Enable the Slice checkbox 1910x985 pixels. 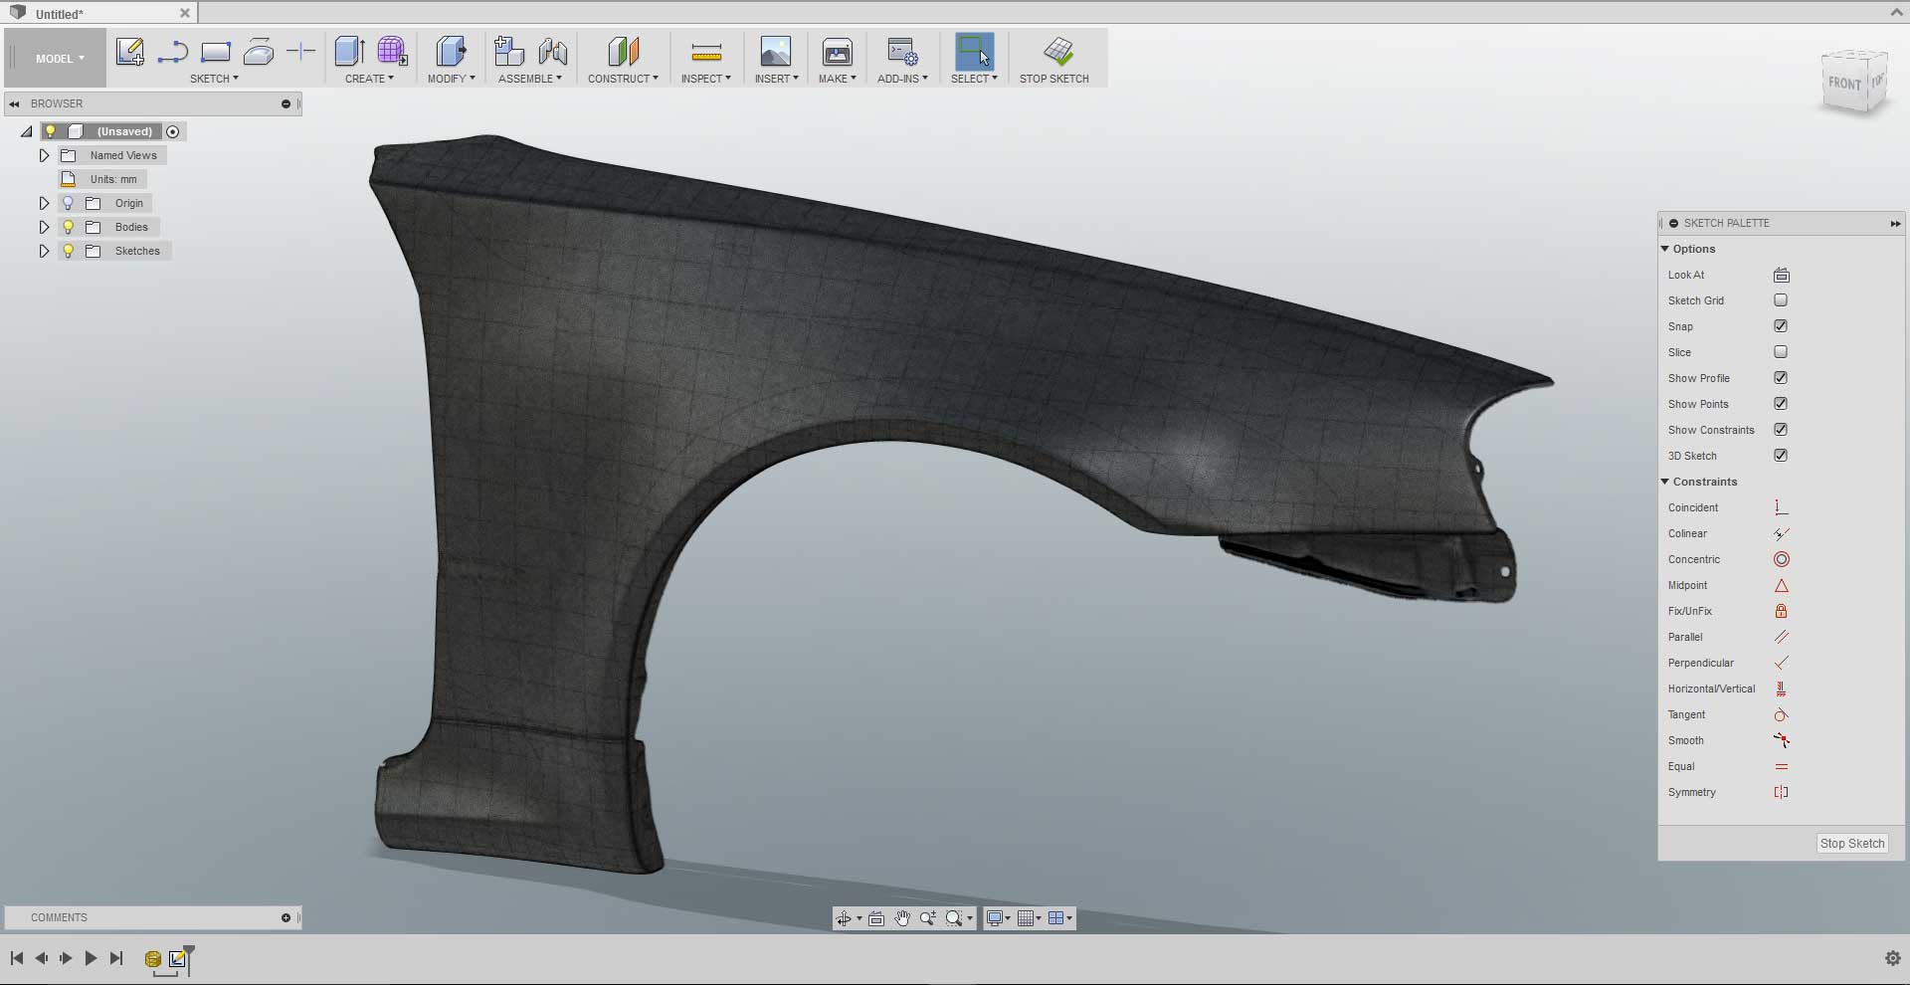(x=1781, y=352)
